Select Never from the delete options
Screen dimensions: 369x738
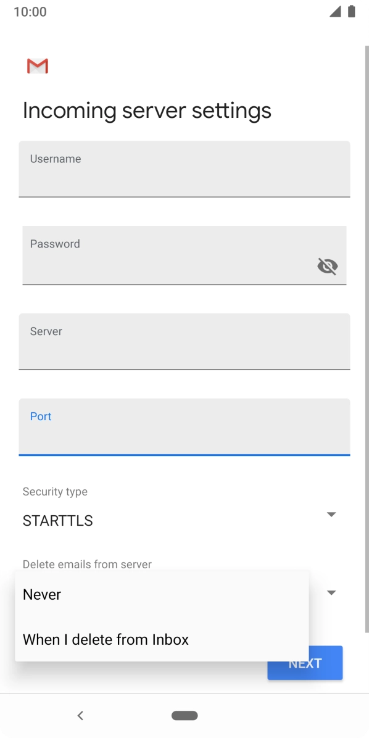41,594
